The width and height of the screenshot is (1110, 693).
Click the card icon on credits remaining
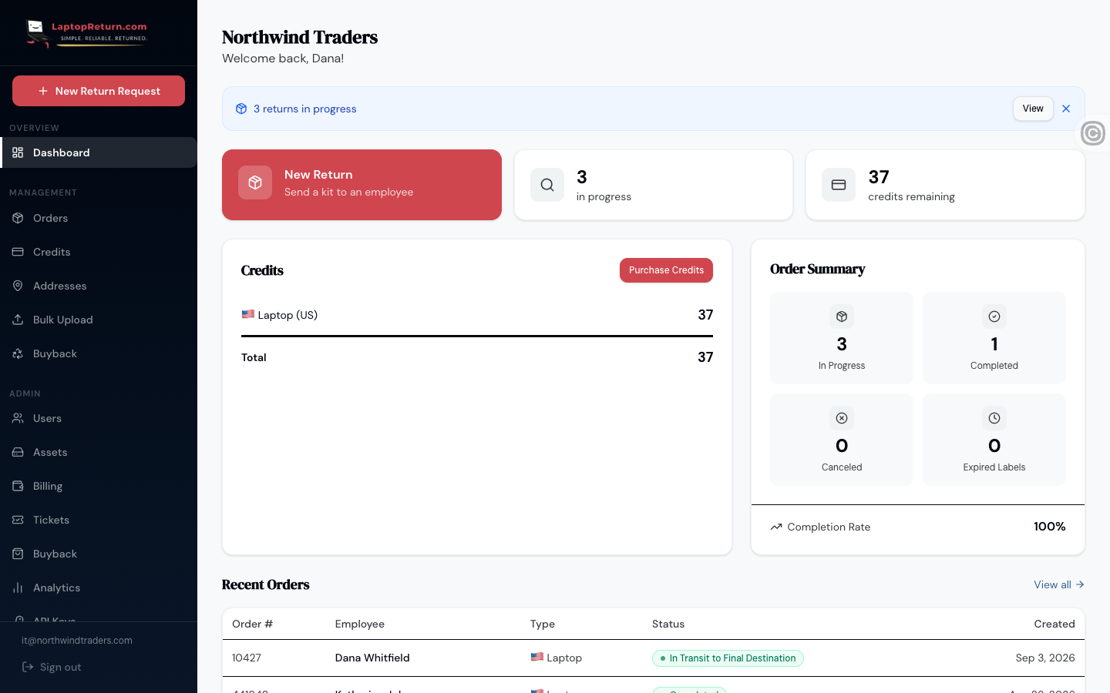coord(839,185)
